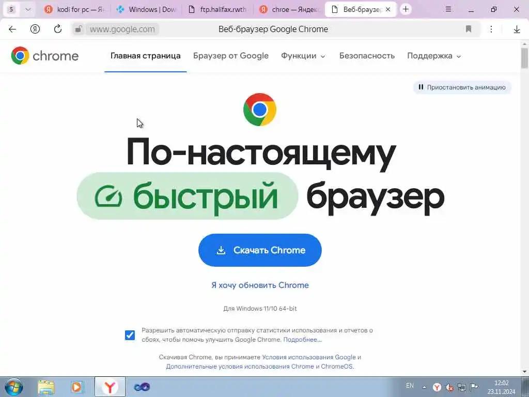Image resolution: width=529 pixels, height=397 pixels.
Task: Open the browser hamburger menu
Action: (x=448, y=9)
